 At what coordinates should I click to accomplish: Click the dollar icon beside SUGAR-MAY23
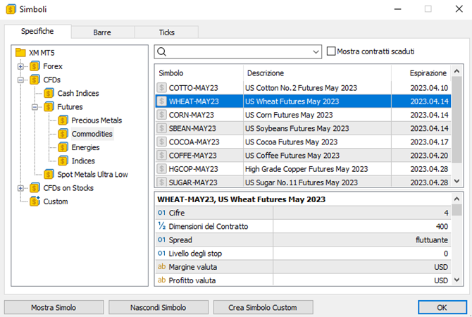tap(161, 182)
